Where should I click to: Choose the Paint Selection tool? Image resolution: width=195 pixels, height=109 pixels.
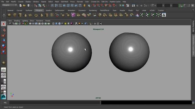point(3,35)
